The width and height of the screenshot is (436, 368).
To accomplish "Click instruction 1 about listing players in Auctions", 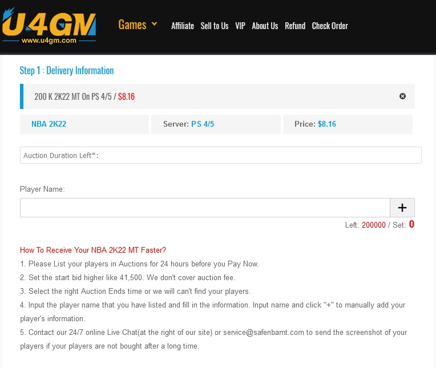I will tap(139, 264).
